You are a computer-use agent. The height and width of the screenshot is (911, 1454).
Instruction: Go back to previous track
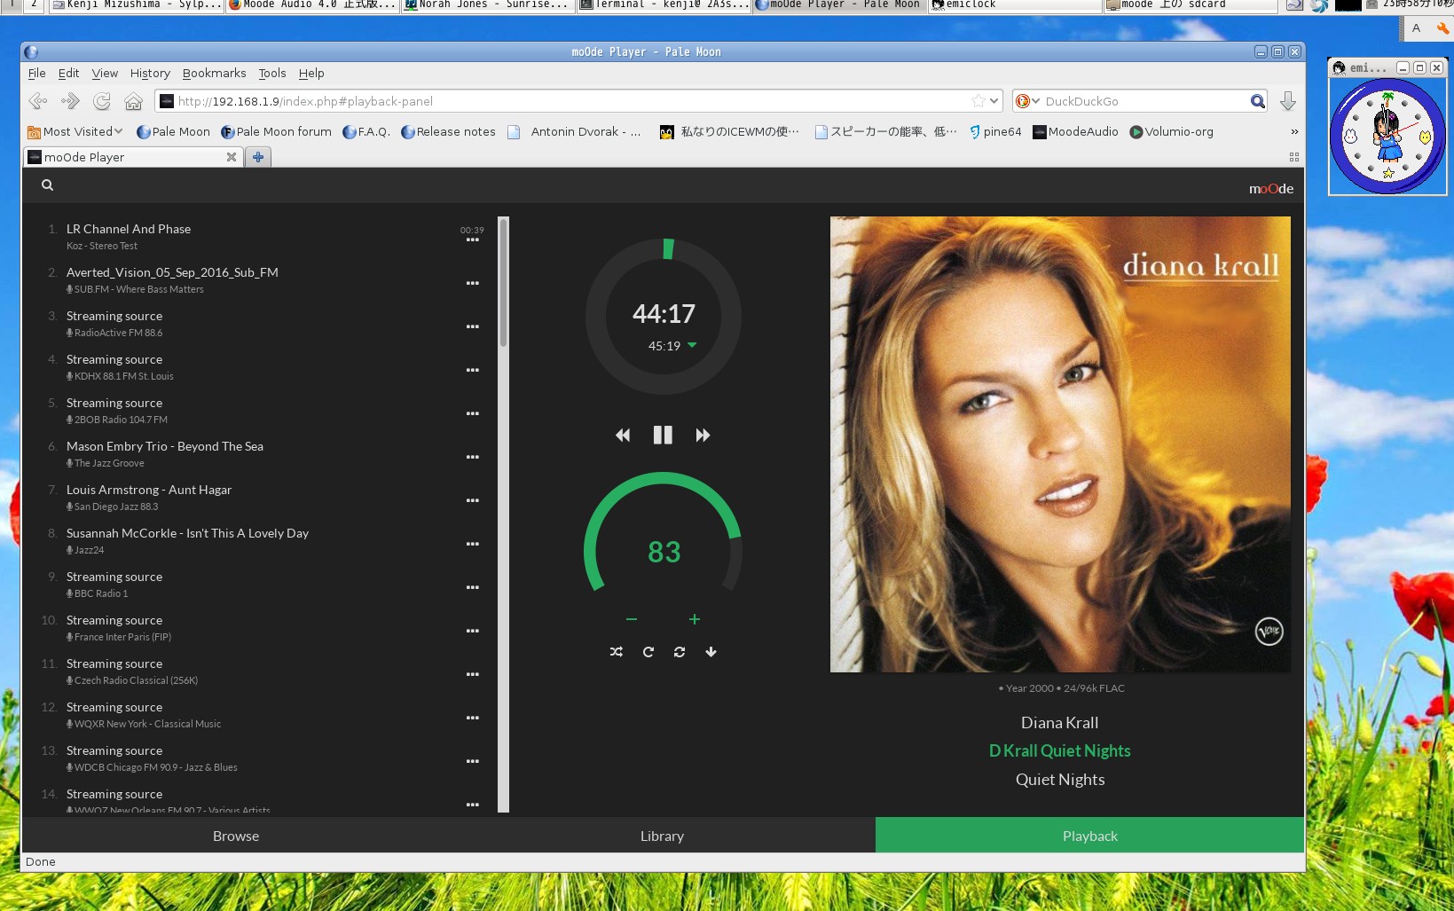[x=623, y=435]
